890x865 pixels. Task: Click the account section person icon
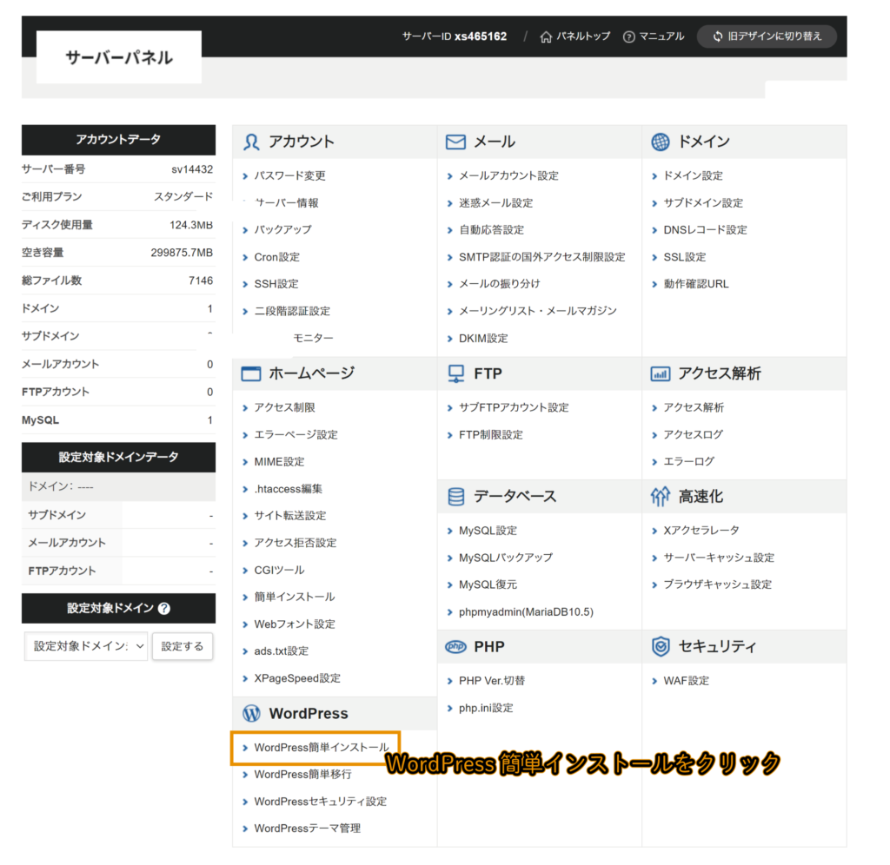tap(251, 142)
